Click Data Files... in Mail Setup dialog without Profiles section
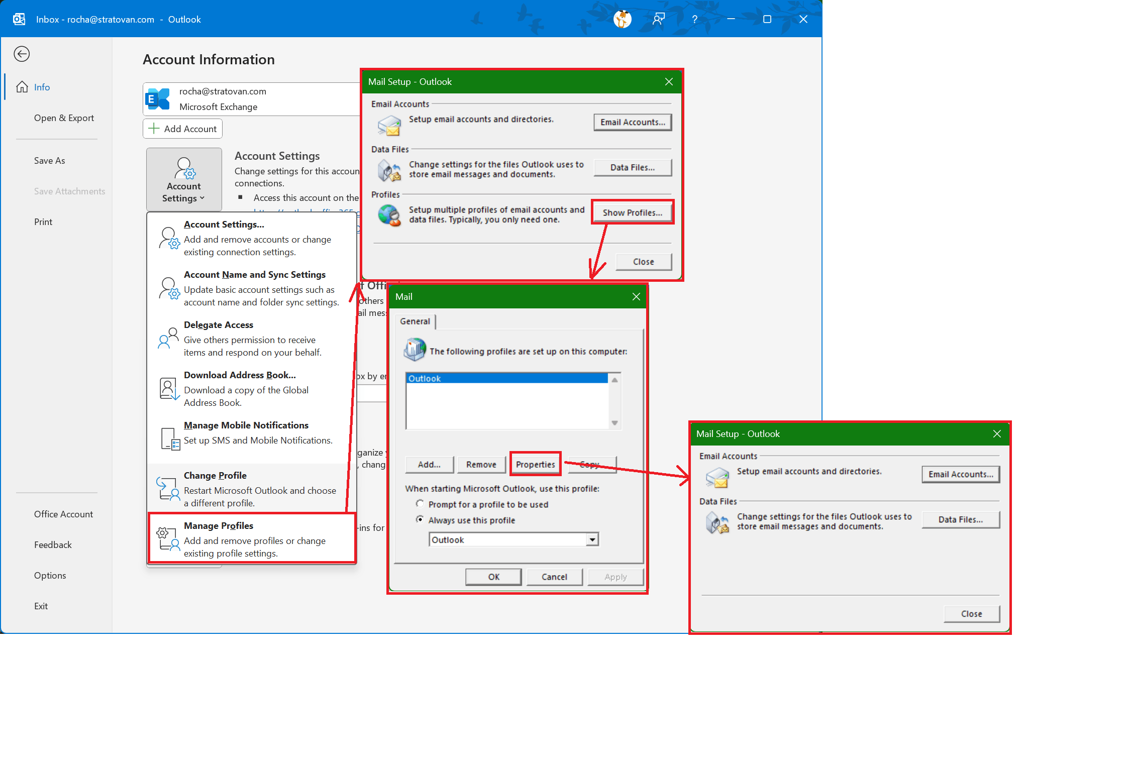 pos(961,519)
